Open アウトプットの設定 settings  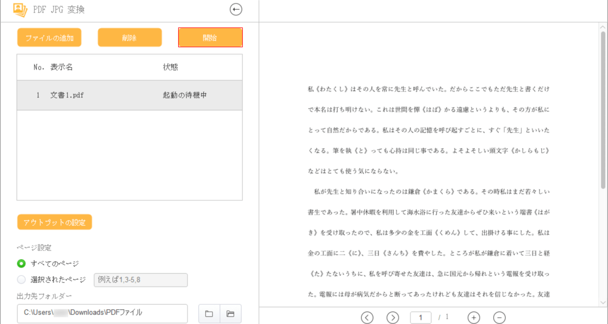pyautogui.click(x=55, y=222)
